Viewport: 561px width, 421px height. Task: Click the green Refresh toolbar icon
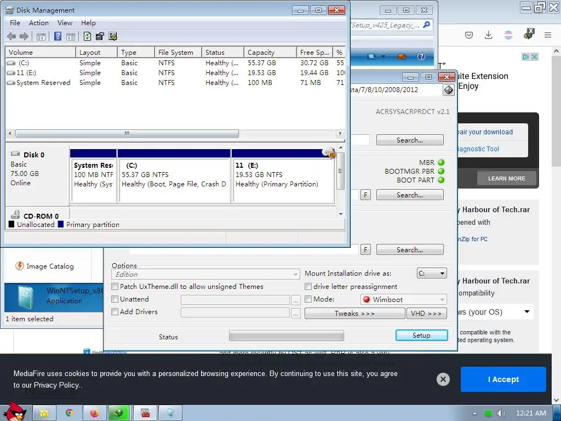tap(87, 36)
